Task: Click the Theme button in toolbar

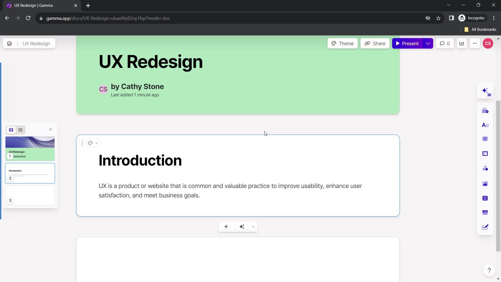Action: click(343, 43)
